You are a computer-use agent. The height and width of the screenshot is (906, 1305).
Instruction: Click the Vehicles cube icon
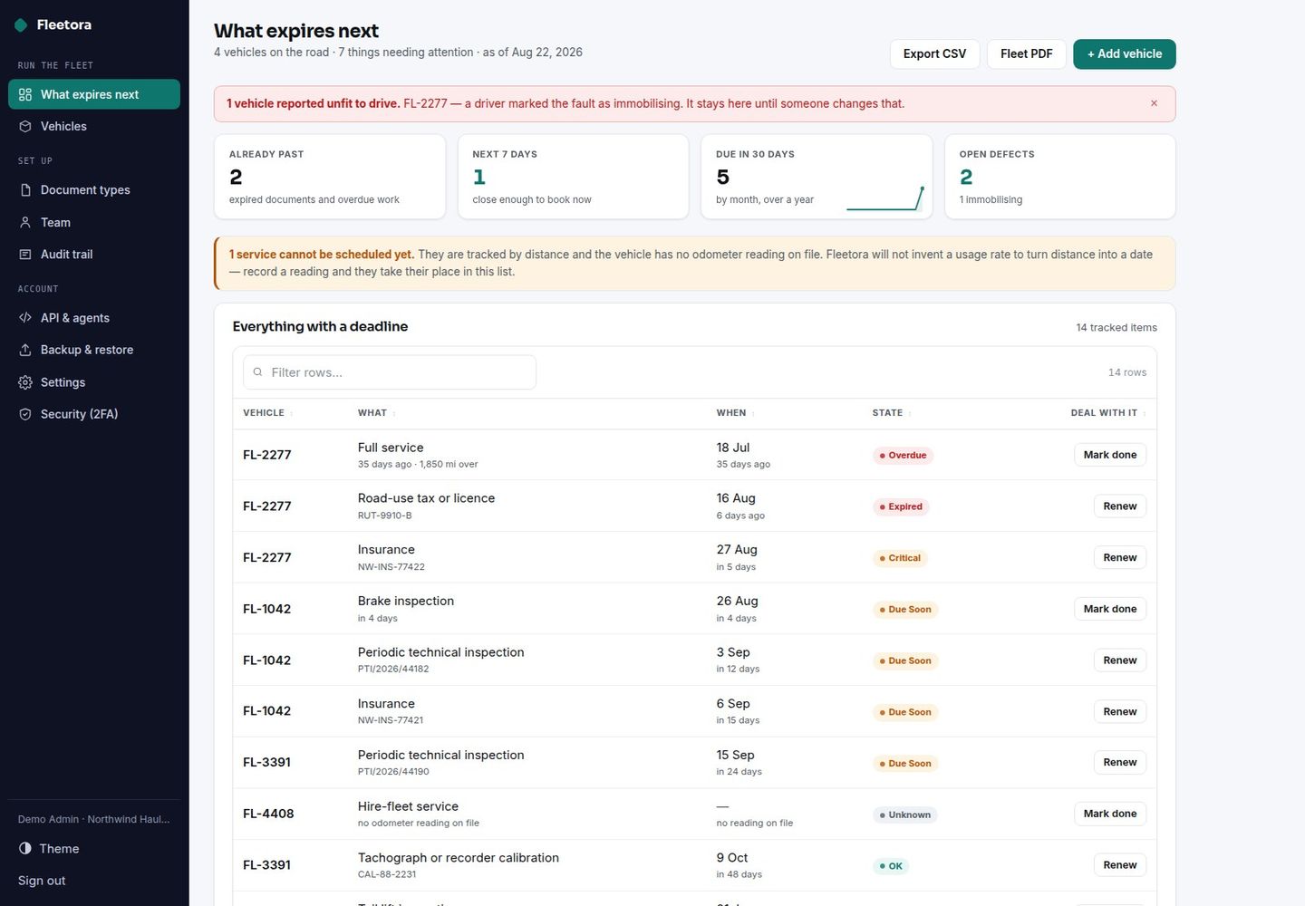click(25, 126)
